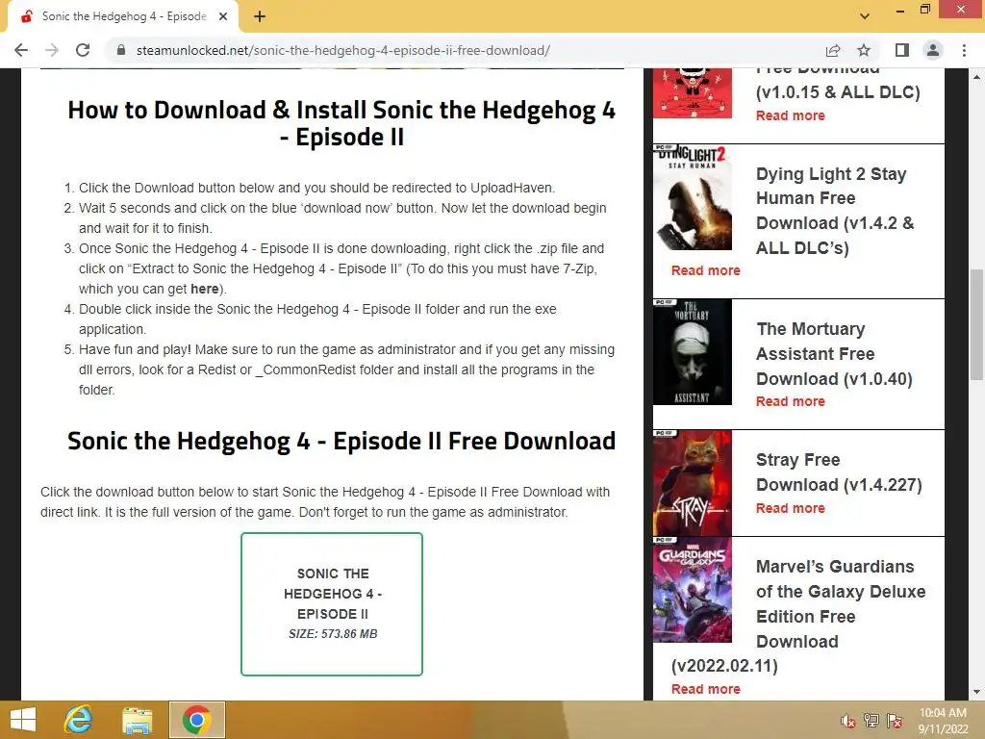Open the Windows Start button
The height and width of the screenshot is (739, 985).
coord(23,720)
